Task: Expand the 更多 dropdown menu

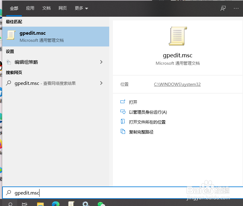Action: tap(81, 8)
